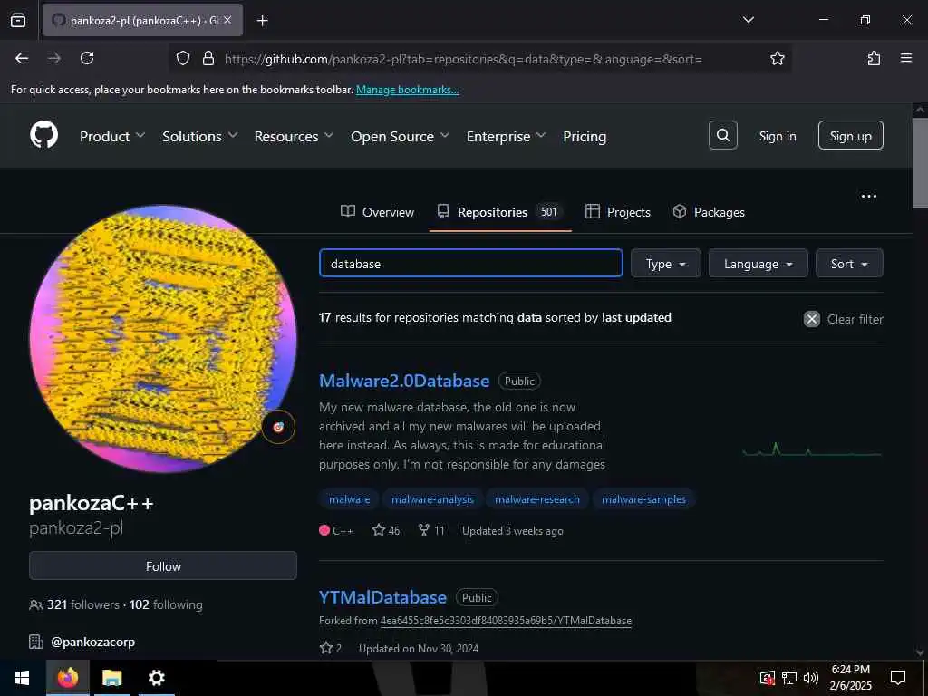
Task: Open the Malware2.0Database repository
Action: (404, 381)
